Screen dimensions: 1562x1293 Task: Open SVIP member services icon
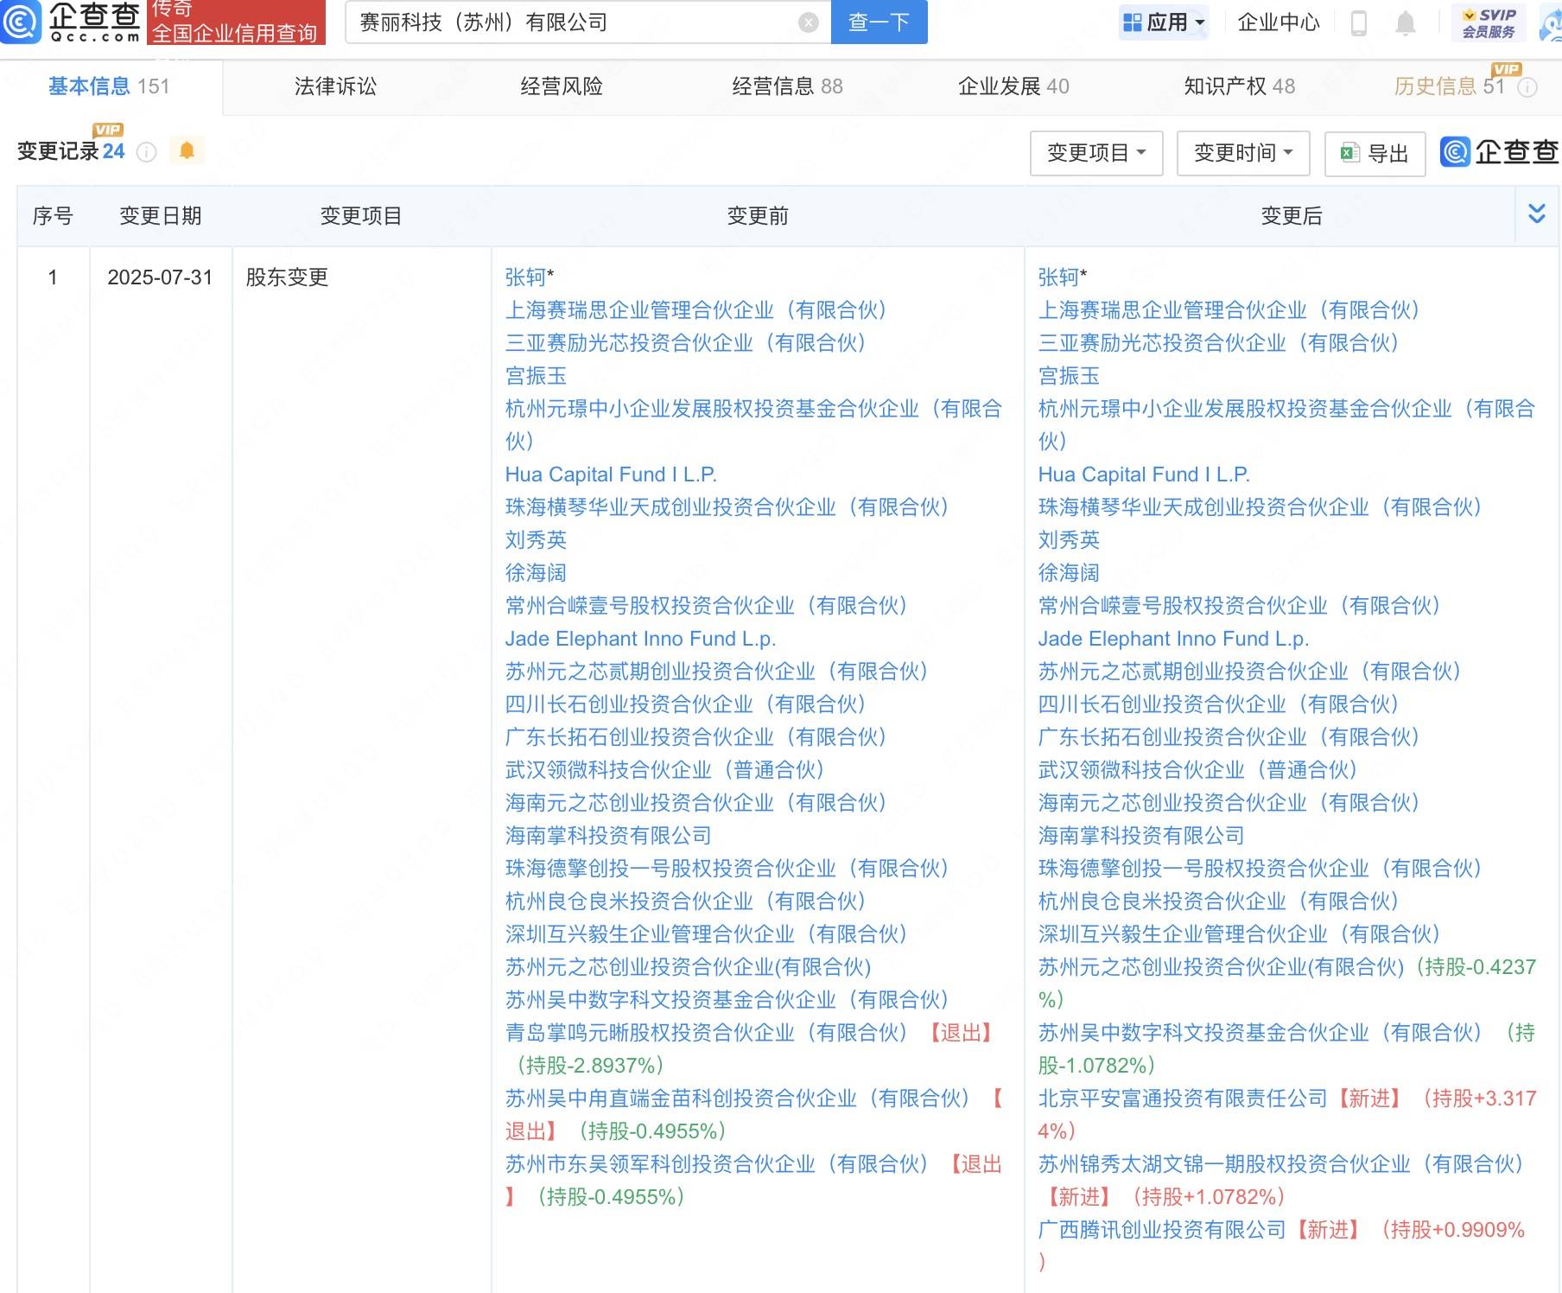[1489, 22]
